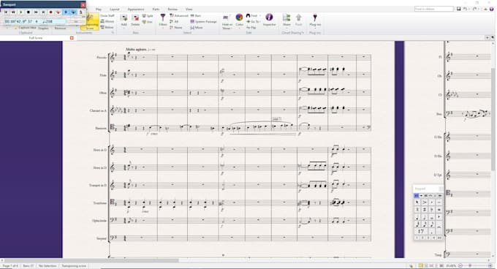Click zoom in plus button
497x269 pixels.
489,266
